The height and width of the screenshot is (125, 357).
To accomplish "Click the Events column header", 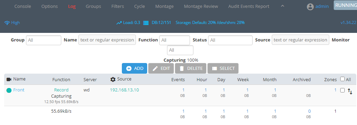I will point(178,79).
